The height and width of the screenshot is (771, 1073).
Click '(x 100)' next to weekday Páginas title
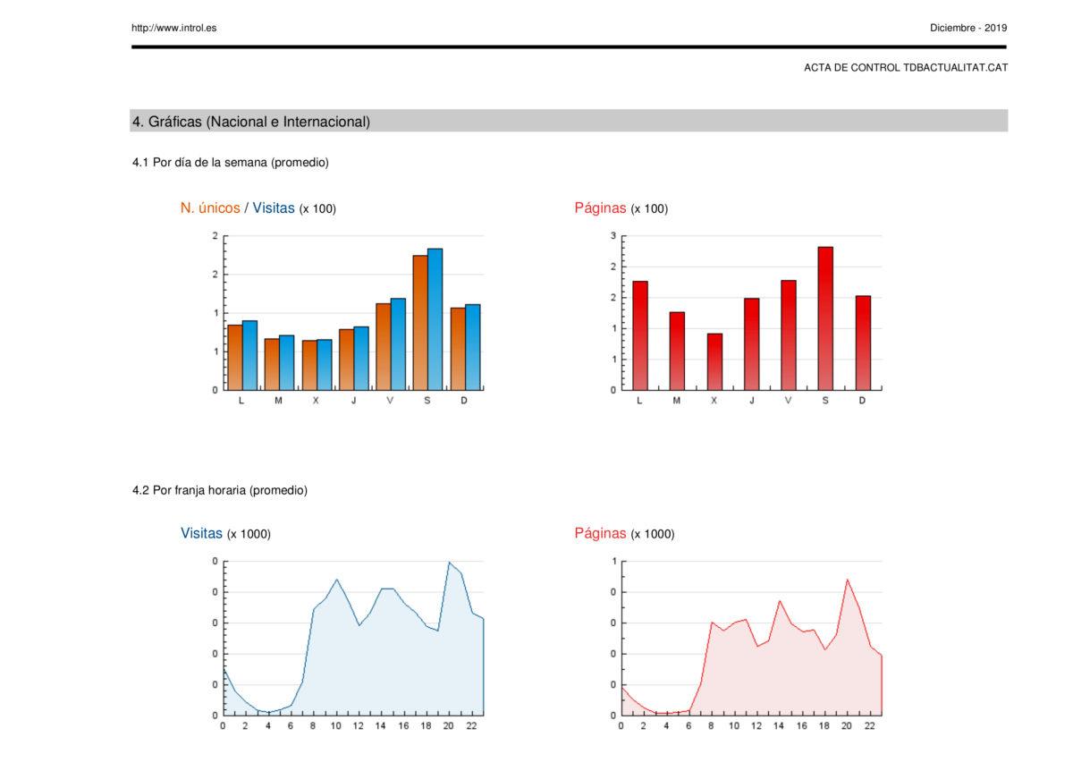coord(649,209)
